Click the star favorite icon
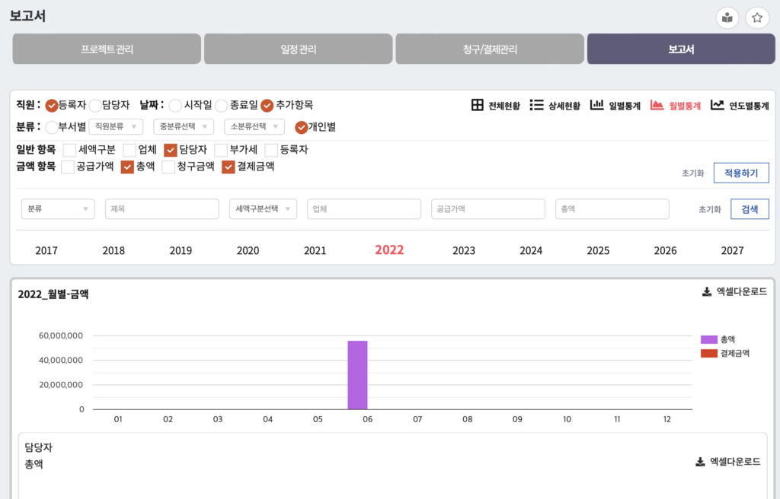The width and height of the screenshot is (780, 499). tap(757, 18)
